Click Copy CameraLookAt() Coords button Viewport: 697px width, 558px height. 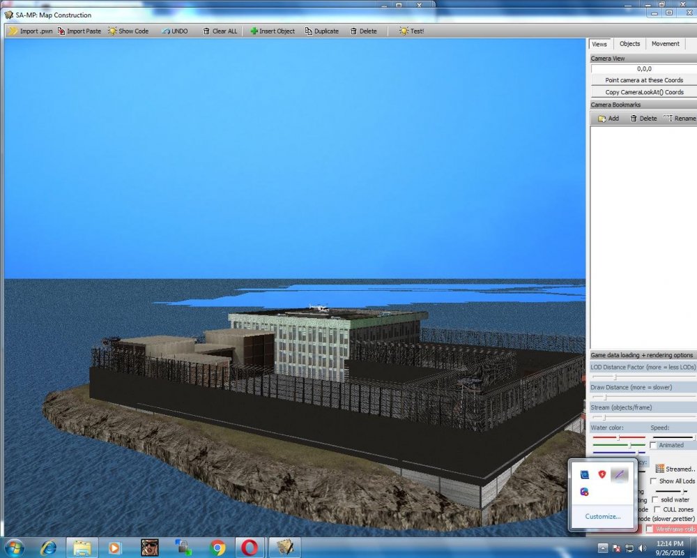[x=643, y=92]
